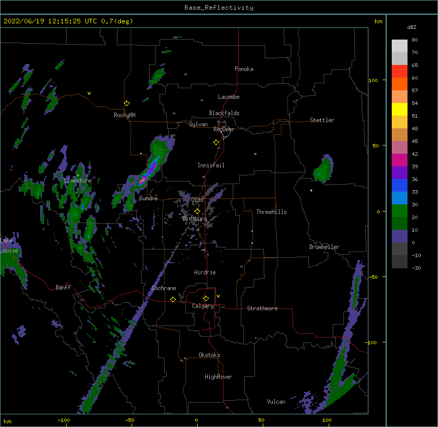Screen dimensions: 438x427
Task: Select the ThreeHills label
Action: [x=271, y=212]
